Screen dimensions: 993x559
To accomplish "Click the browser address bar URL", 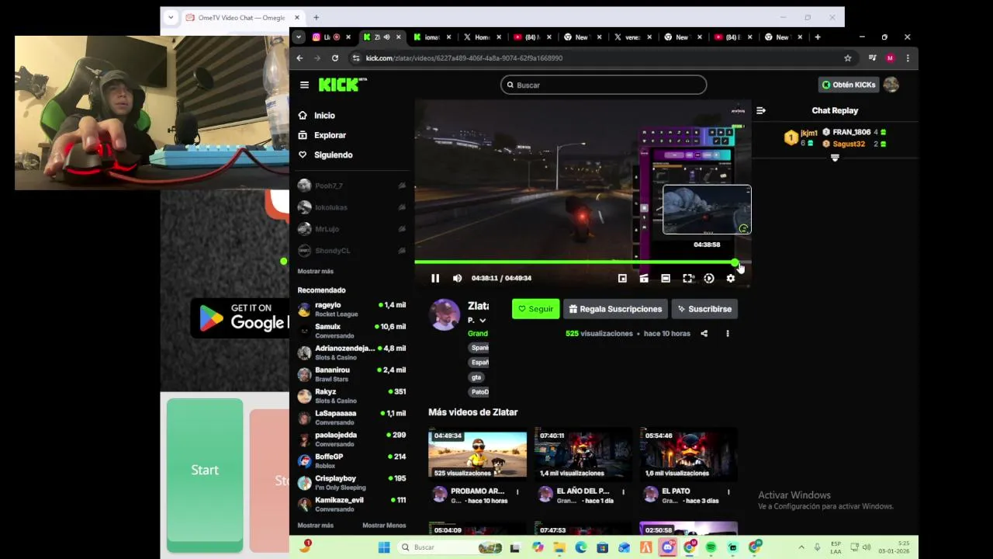I will 464,58.
